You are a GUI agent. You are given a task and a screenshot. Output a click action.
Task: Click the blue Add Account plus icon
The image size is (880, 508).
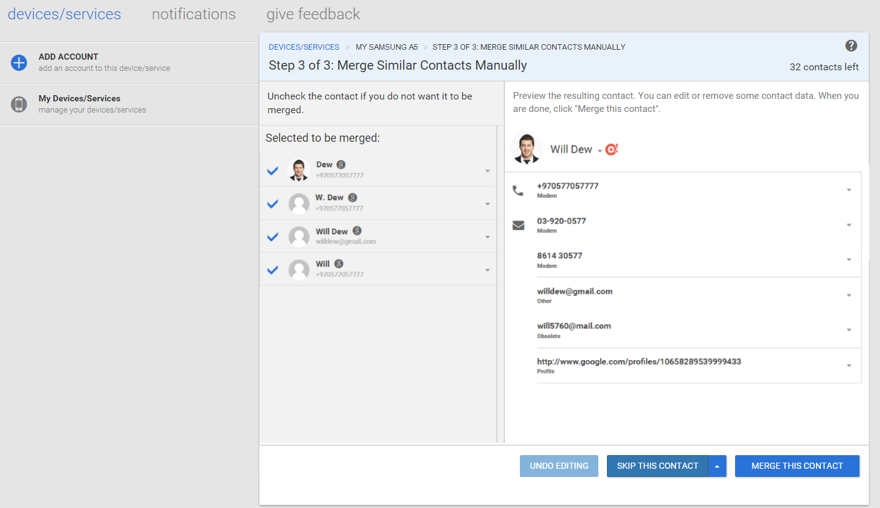click(x=19, y=62)
